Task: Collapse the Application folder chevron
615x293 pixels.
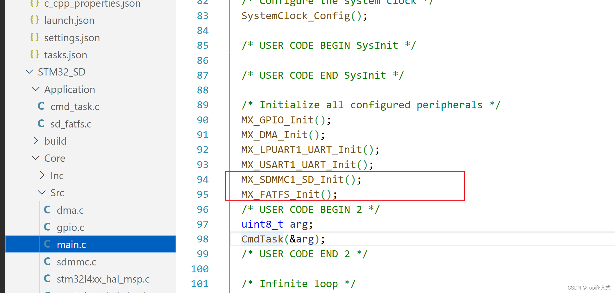Action: click(x=35, y=89)
